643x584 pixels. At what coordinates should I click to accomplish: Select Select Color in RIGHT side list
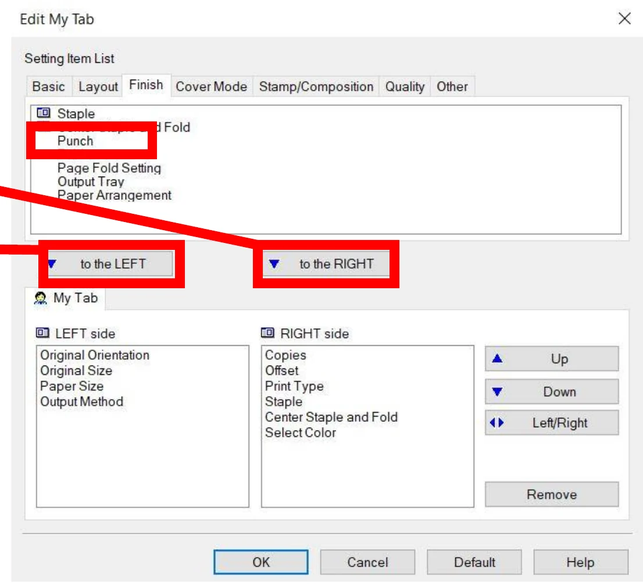300,433
